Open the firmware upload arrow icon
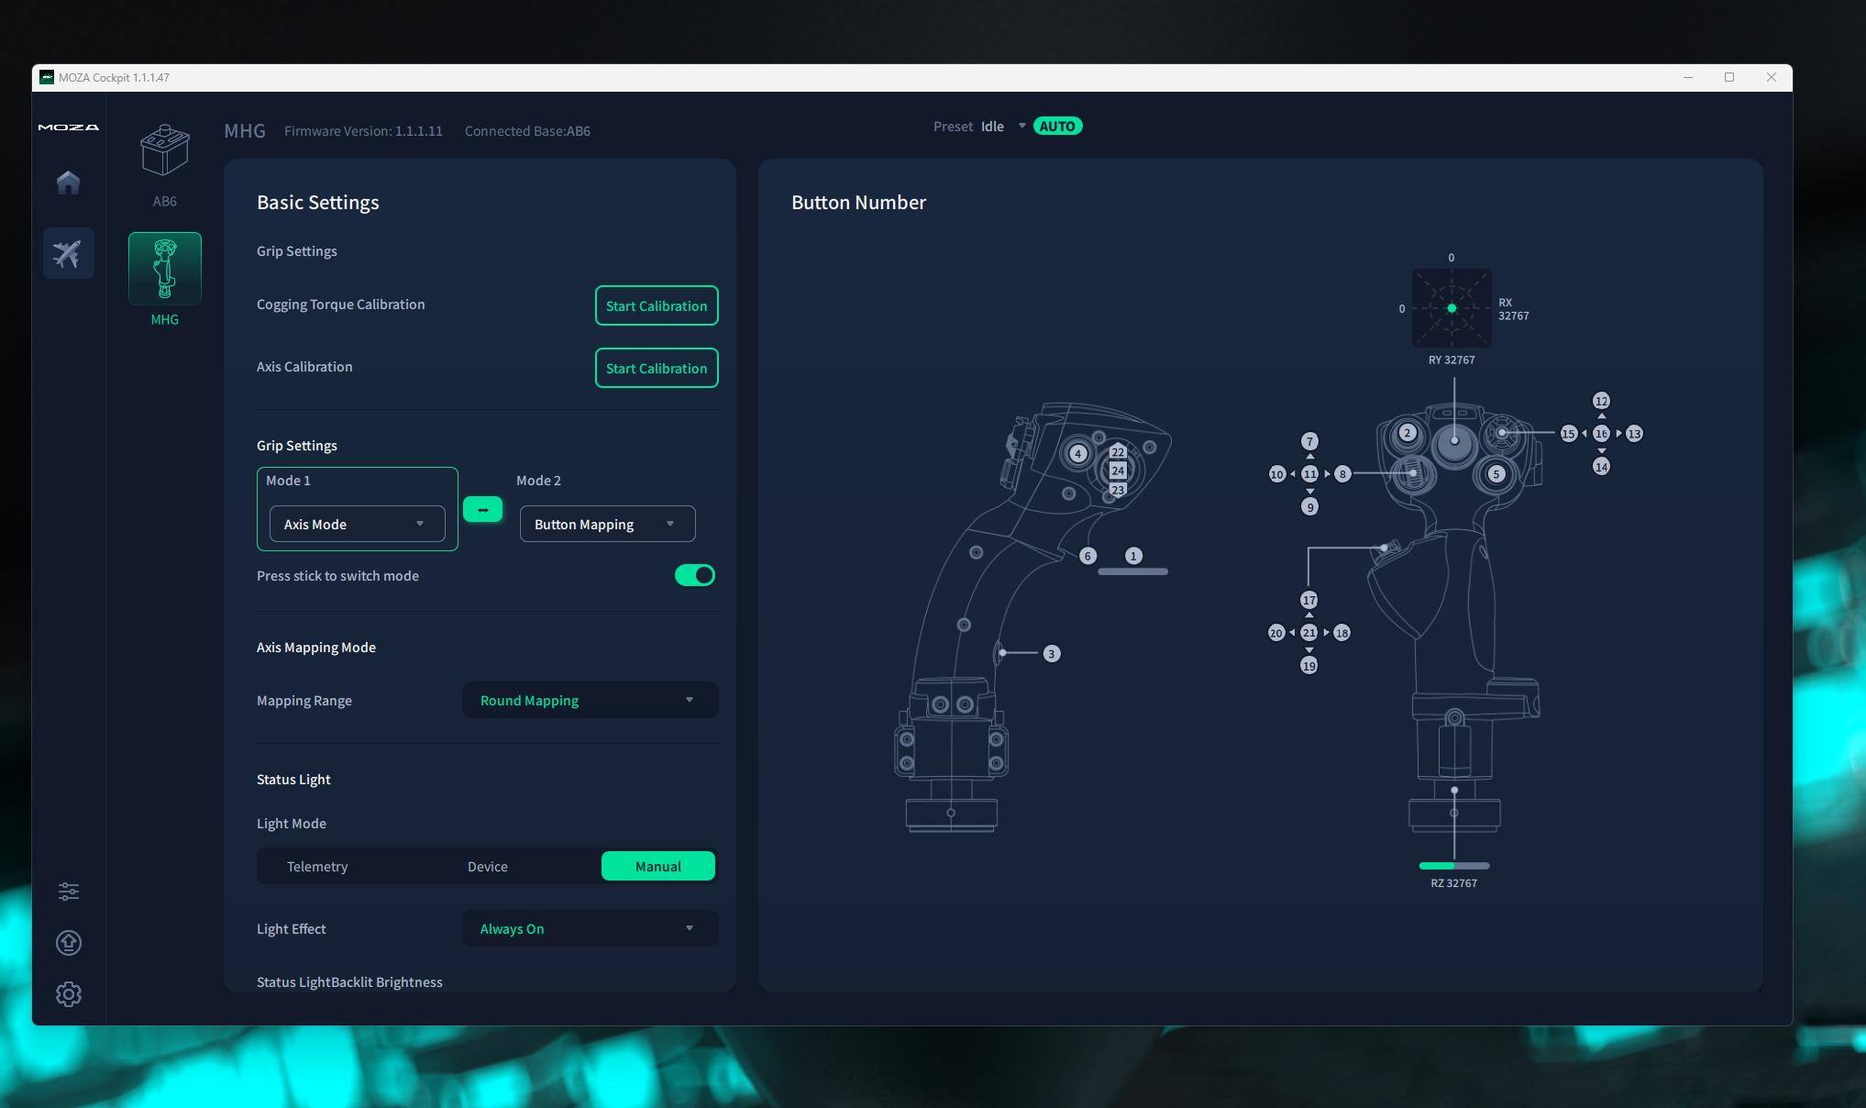 tap(69, 943)
